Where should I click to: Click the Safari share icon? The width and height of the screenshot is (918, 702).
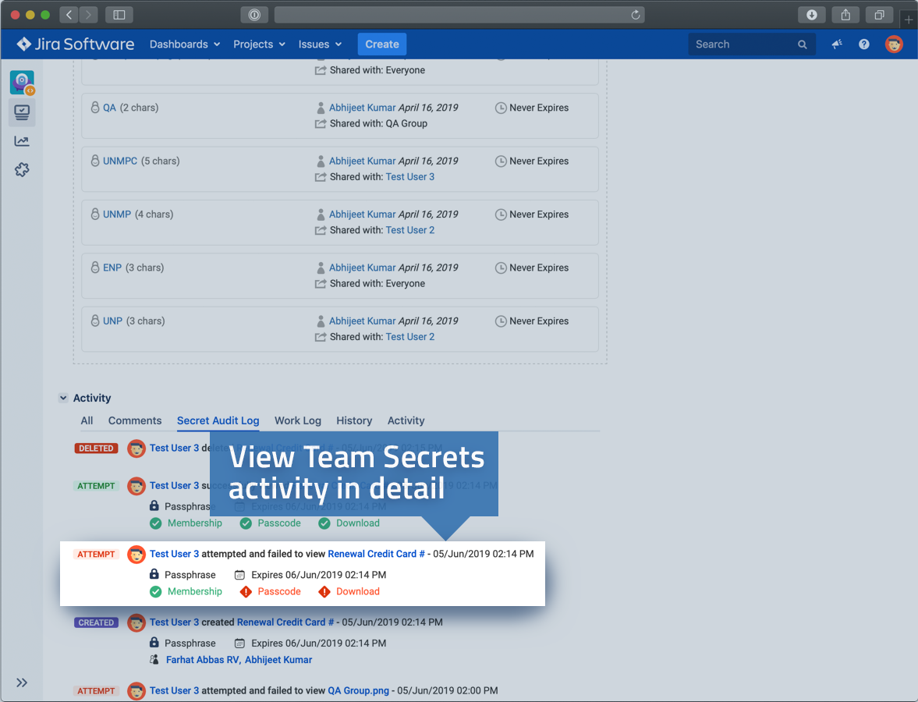[x=845, y=15]
